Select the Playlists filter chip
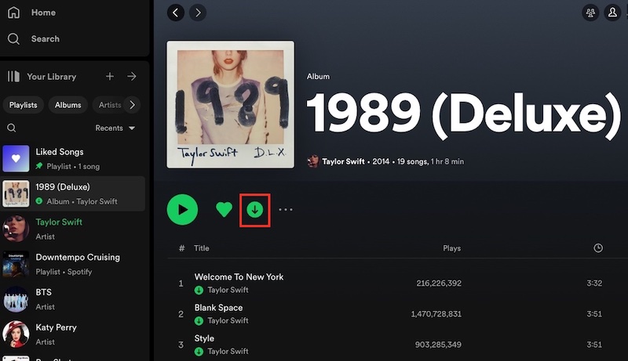 (x=24, y=105)
